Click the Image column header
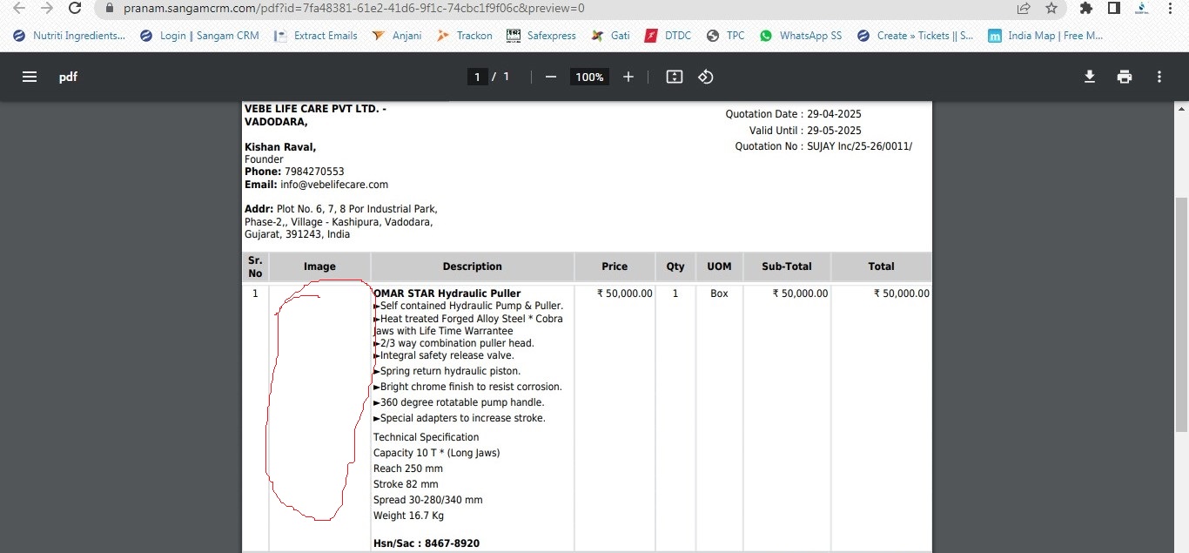The width and height of the screenshot is (1189, 553). [x=319, y=266]
